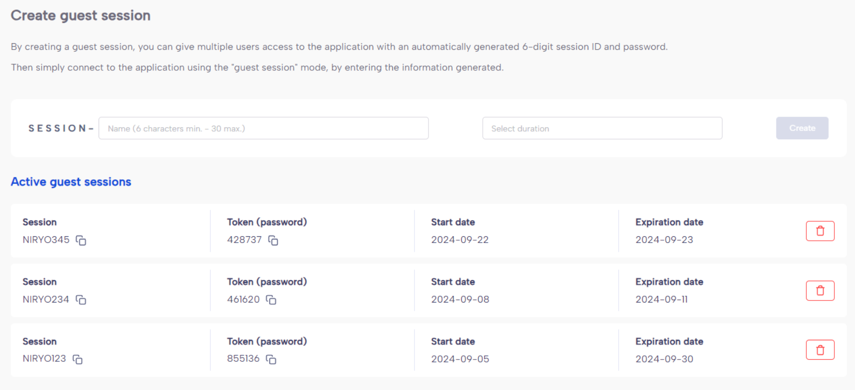The height and width of the screenshot is (390, 855).
Task: Click the start date 2024-09-08
Action: [460, 300]
